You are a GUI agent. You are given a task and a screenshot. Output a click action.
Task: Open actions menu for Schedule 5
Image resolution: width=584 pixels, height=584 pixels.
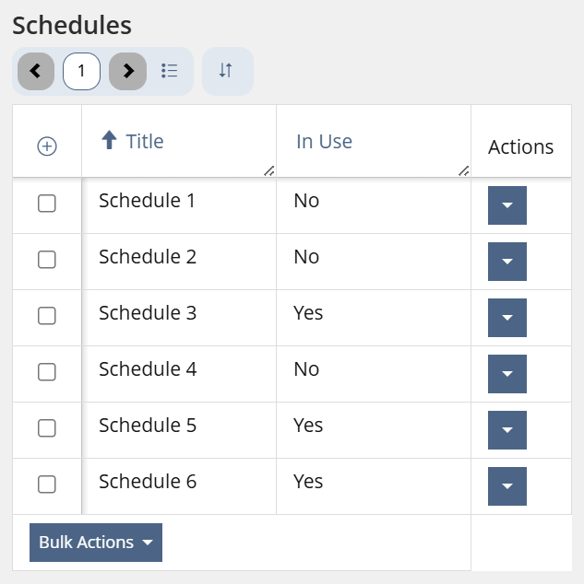(507, 430)
